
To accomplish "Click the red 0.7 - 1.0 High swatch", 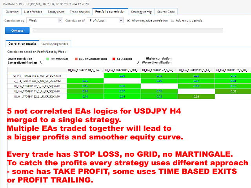I will 113,58.
